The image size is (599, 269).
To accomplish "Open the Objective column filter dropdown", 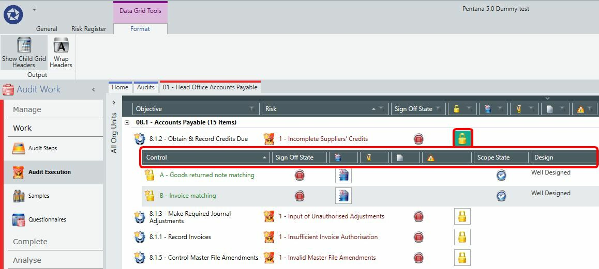I will click(252, 109).
